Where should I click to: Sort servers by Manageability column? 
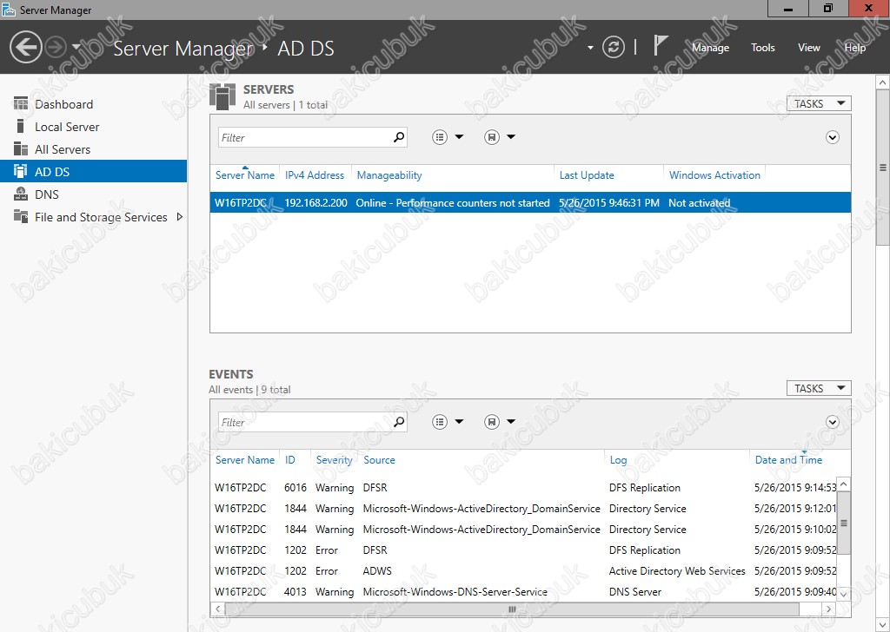pyautogui.click(x=389, y=175)
